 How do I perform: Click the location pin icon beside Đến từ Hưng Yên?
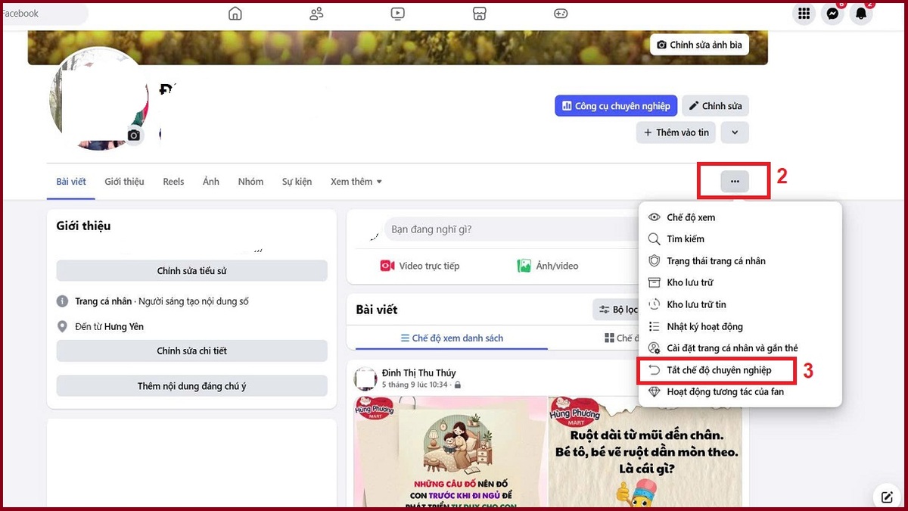(63, 326)
